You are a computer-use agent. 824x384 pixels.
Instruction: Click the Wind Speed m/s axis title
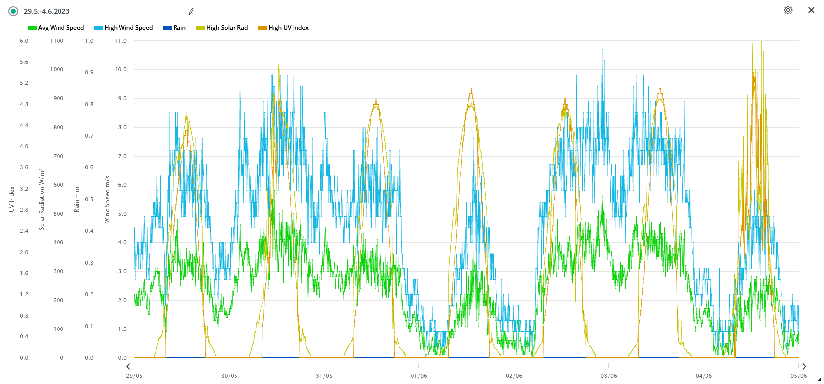click(x=107, y=199)
